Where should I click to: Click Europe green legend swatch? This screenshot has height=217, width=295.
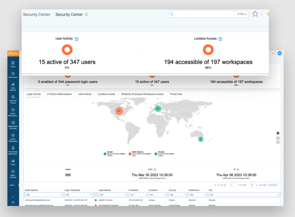pos(105,154)
